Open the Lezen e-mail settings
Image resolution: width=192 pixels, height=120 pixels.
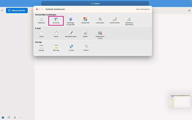pos(41,34)
